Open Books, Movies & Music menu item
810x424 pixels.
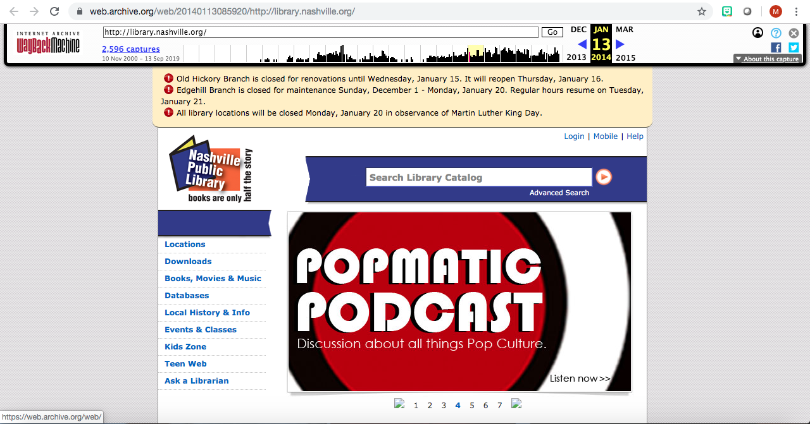(x=213, y=279)
